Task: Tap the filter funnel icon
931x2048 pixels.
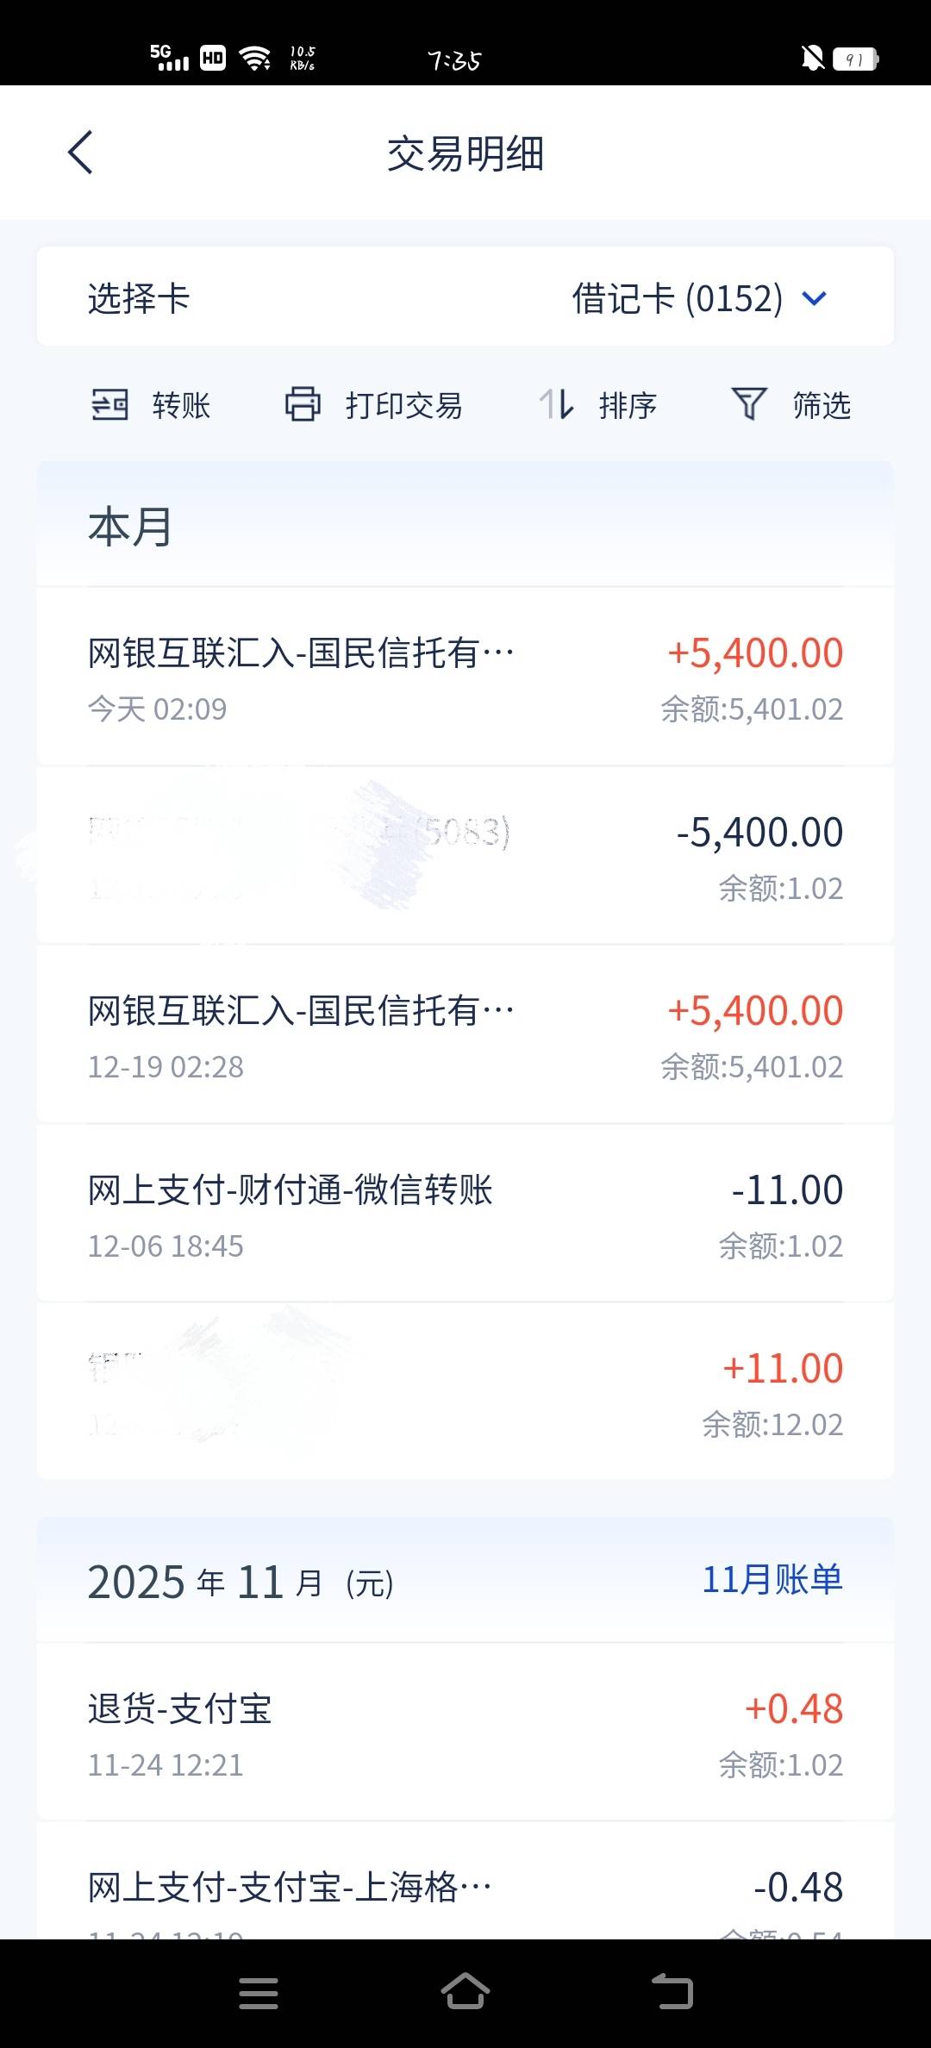Action: [748, 404]
